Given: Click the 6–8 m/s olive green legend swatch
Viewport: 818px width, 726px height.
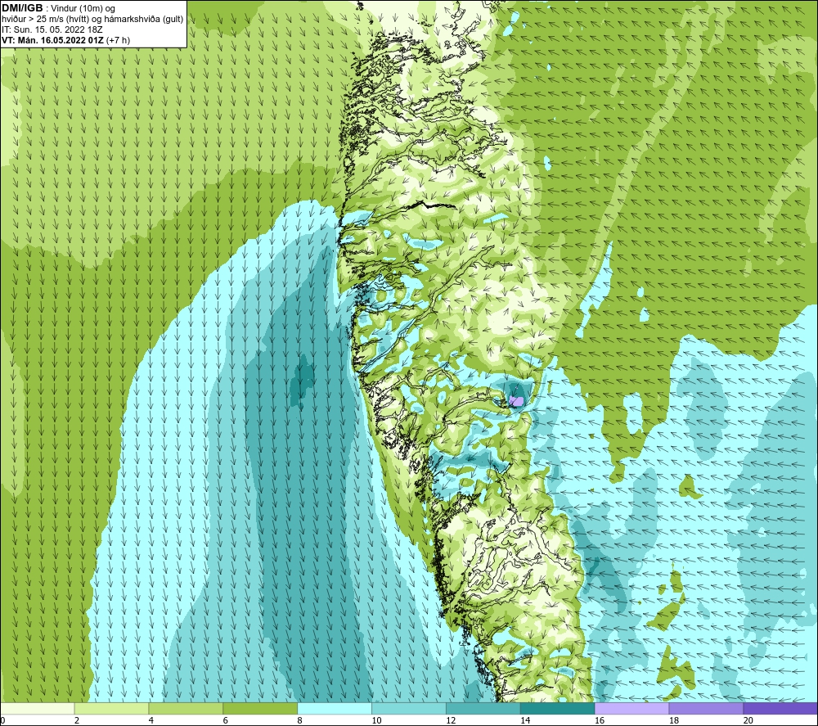Looking at the screenshot, I should click(260, 708).
